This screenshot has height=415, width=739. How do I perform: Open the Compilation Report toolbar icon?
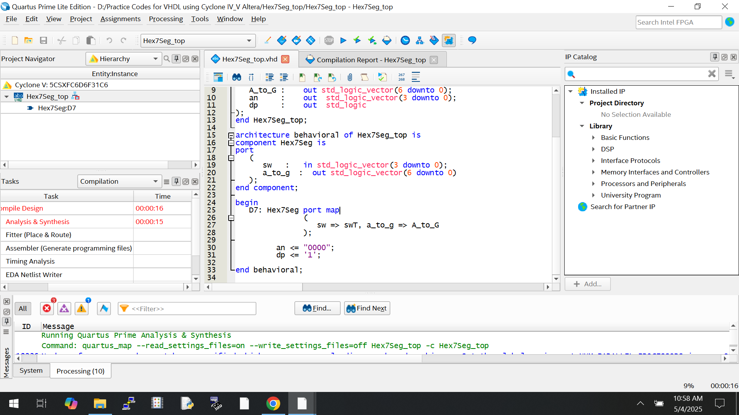click(387, 40)
